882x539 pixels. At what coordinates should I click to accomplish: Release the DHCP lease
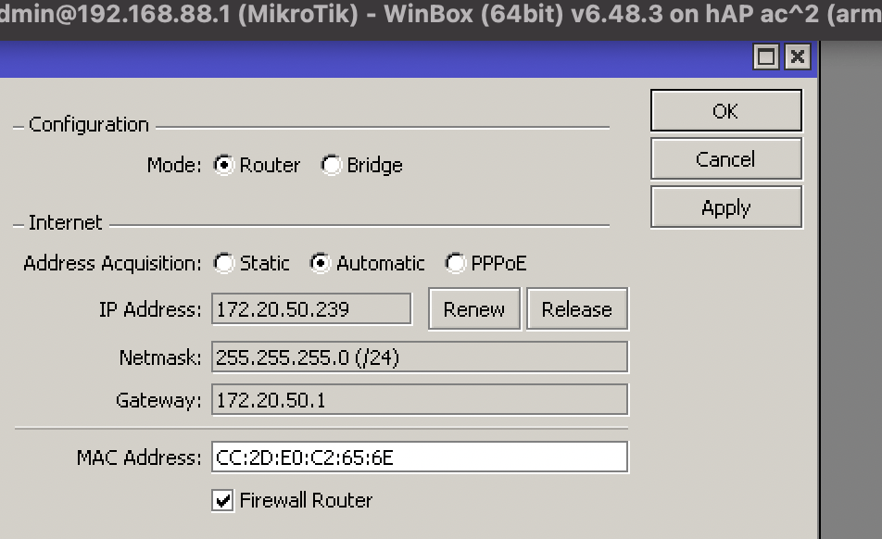click(577, 309)
